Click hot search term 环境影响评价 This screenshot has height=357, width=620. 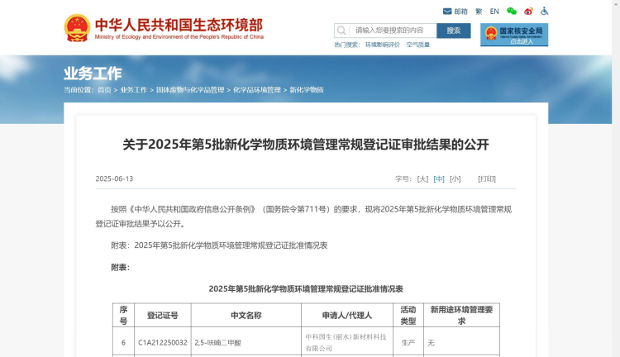(x=383, y=45)
